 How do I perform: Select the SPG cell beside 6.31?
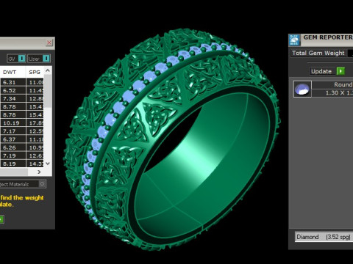35,82
